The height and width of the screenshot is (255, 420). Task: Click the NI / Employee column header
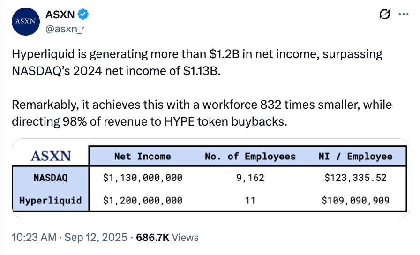pos(356,156)
